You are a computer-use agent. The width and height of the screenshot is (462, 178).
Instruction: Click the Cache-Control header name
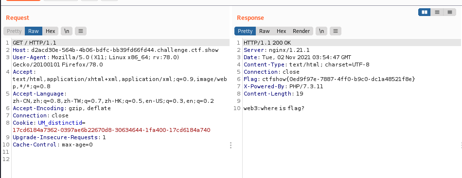[34, 145]
